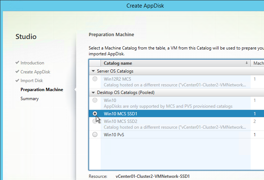Image resolution: width=264 pixels, height=180 pixels.
Task: Click the machine count 2 for Win10 MCS SSD2
Action: click(255, 121)
